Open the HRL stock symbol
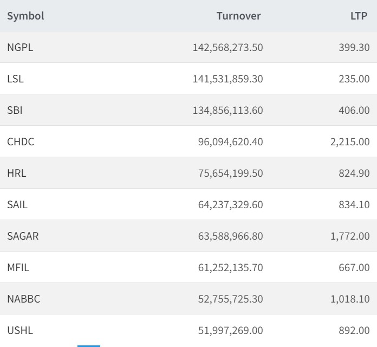Screen dimensions: 377x347 tap(16, 173)
